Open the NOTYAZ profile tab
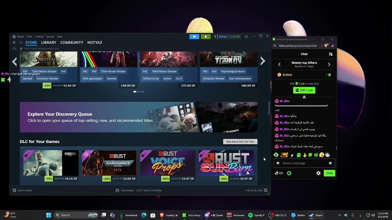The width and height of the screenshot is (392, 220). point(95,42)
